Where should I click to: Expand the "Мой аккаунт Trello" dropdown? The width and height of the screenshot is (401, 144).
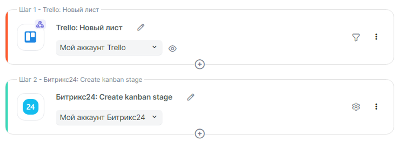[109, 48]
